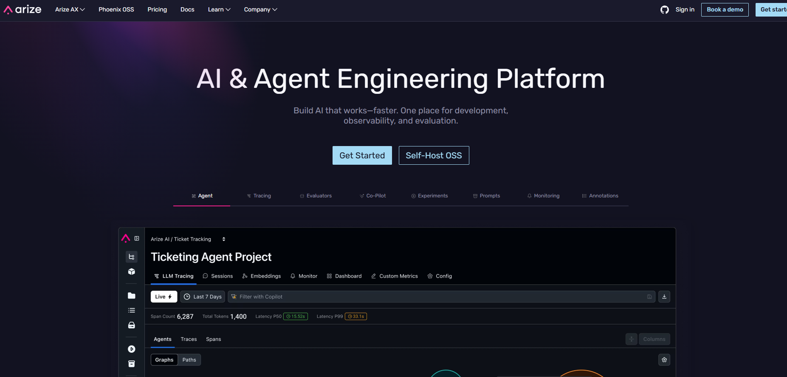Viewport: 787px width, 377px height.
Task: Open the graph settings gear icon
Action: click(x=664, y=360)
